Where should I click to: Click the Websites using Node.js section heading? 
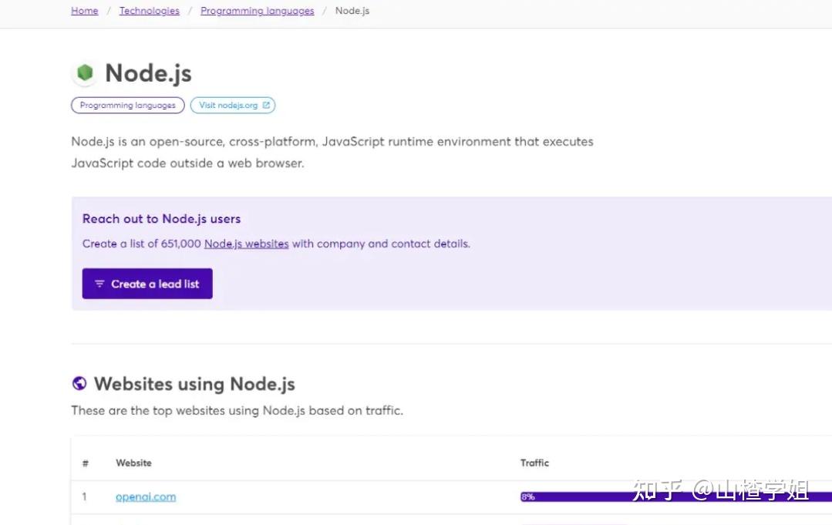(194, 384)
